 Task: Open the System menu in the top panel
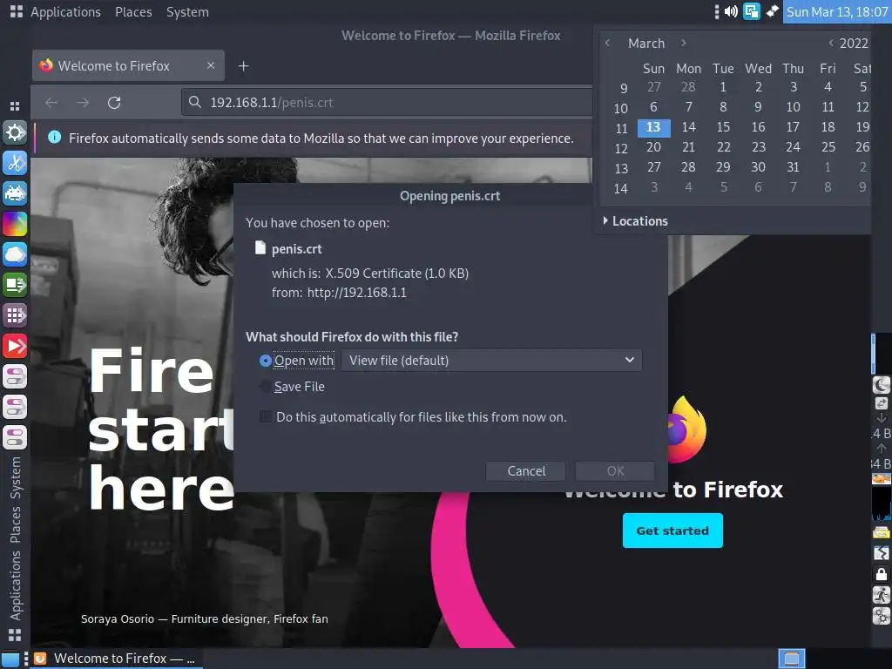(x=187, y=12)
